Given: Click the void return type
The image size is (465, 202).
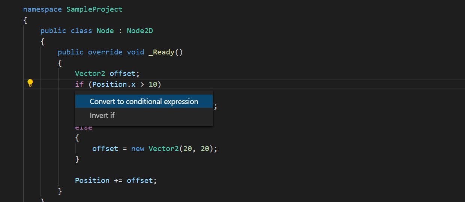Looking at the screenshot, I should [x=135, y=52].
